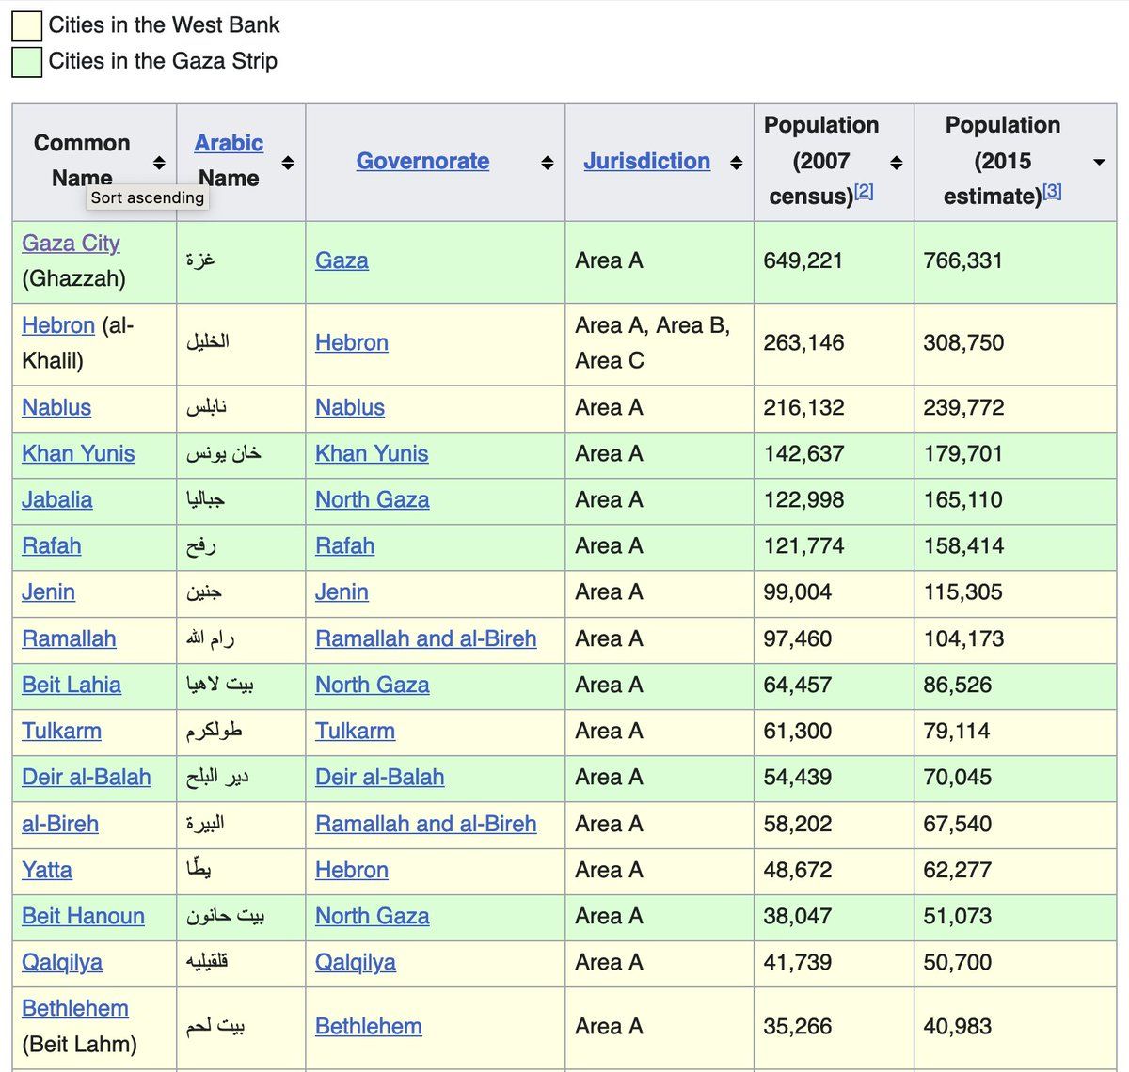
Task: Open the Governorate header link
Action: (x=422, y=161)
